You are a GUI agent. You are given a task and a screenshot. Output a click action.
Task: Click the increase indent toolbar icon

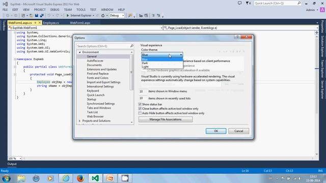(x=146, y=16)
